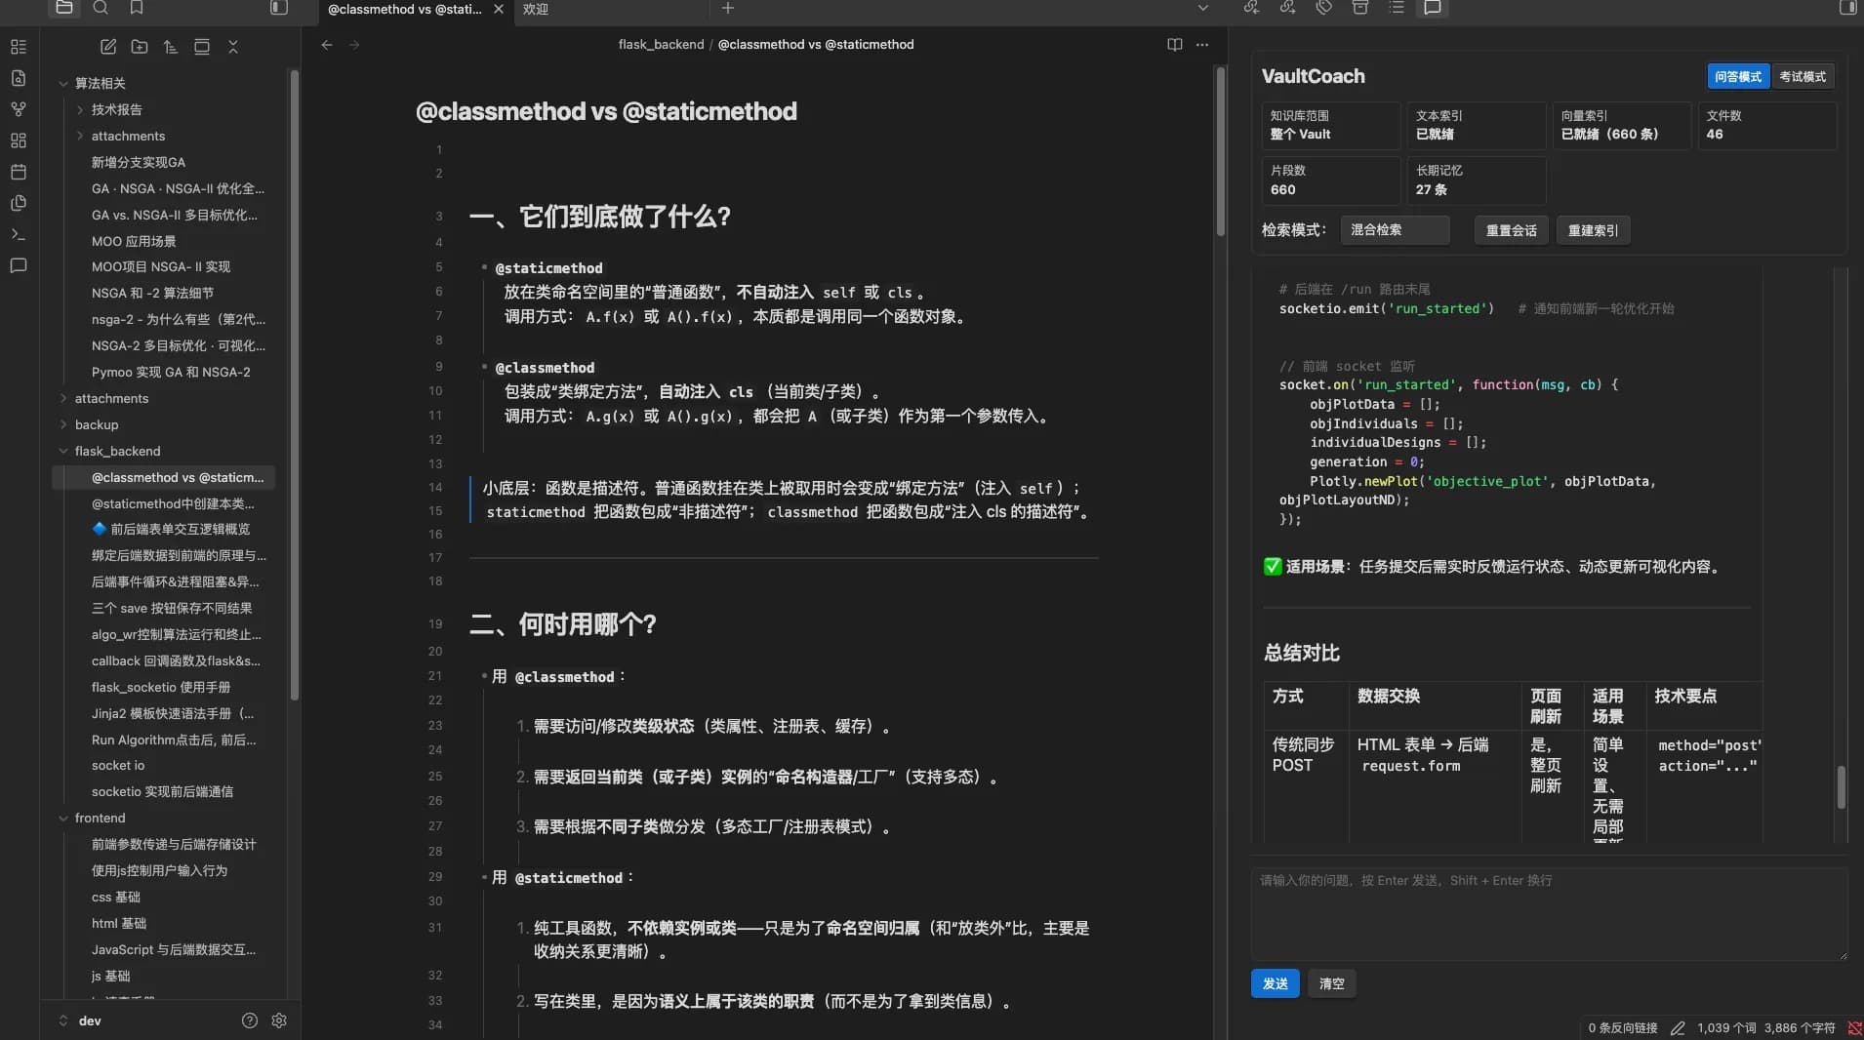Image resolution: width=1864 pixels, height=1040 pixels.
Task: Open the ribbon list-view icon at the top
Action: pos(19,47)
